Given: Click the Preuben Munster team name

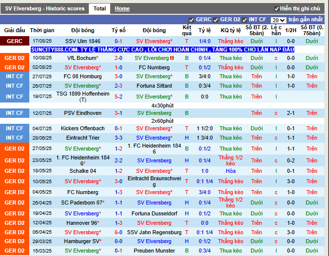Looking at the screenshot, I should click(154, 251).
